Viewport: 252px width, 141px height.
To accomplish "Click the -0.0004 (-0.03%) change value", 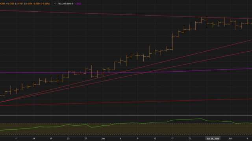I will tap(41, 4).
